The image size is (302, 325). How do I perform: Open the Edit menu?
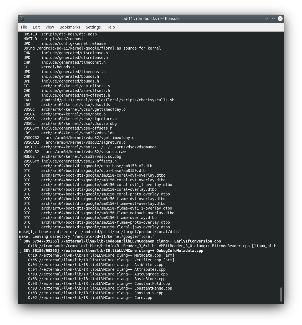[36, 27]
